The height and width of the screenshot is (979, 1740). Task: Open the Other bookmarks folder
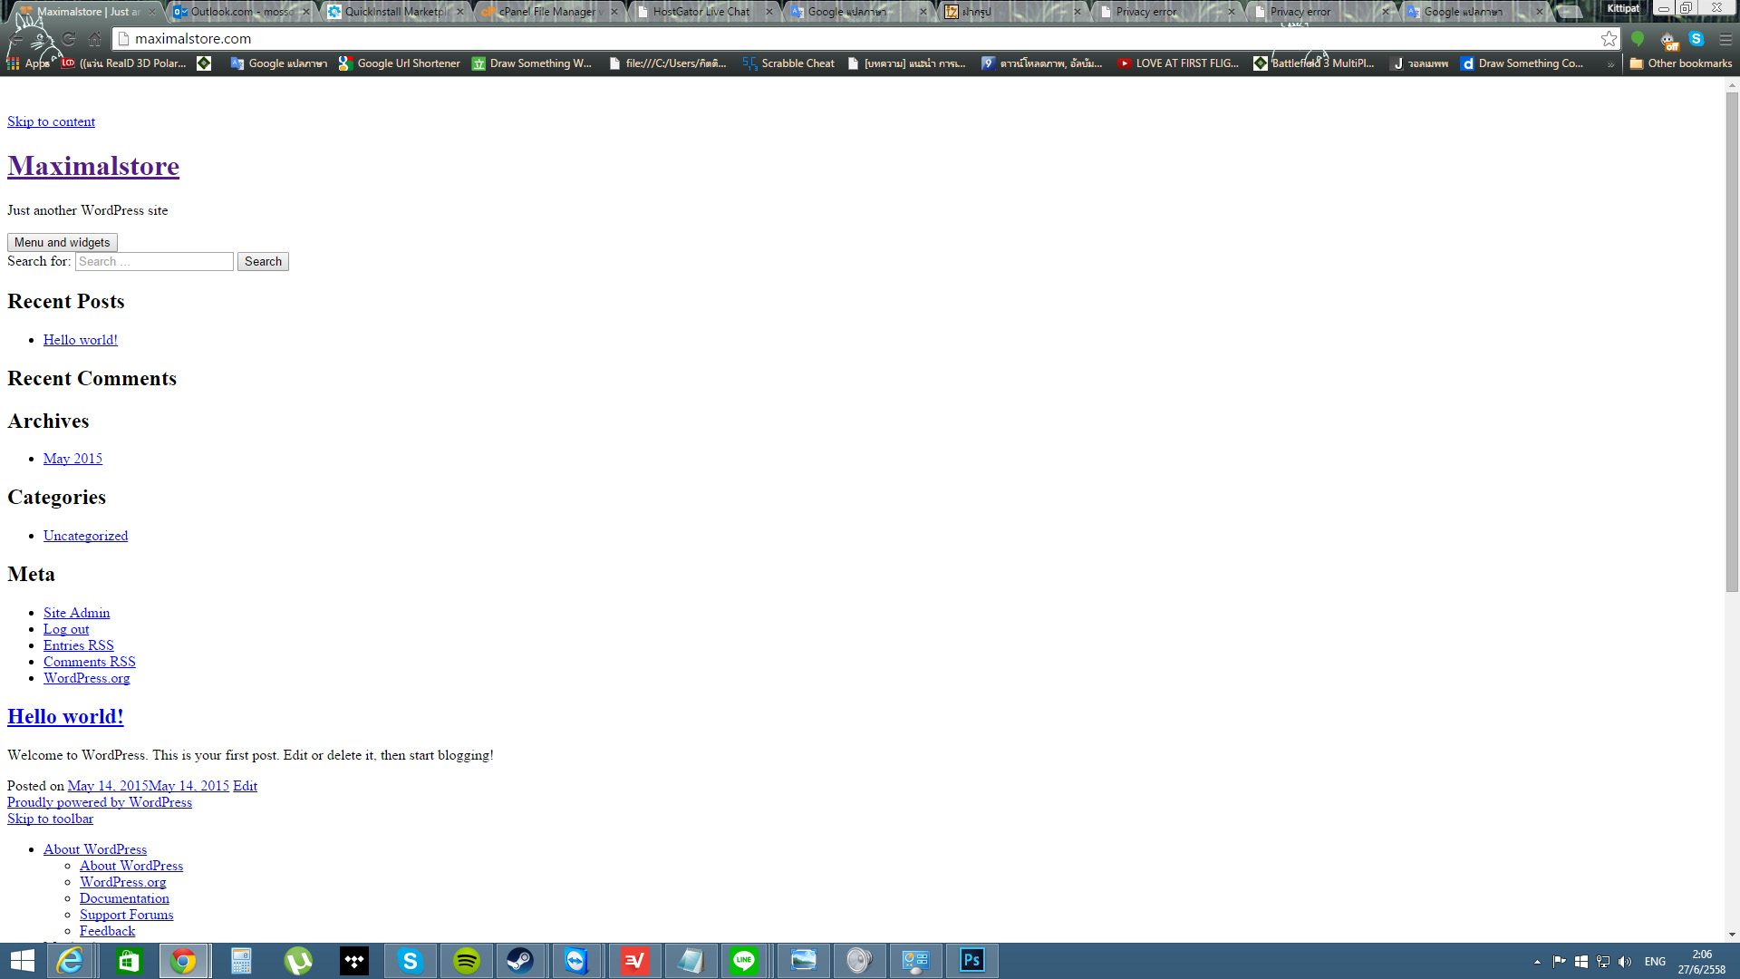point(1680,63)
